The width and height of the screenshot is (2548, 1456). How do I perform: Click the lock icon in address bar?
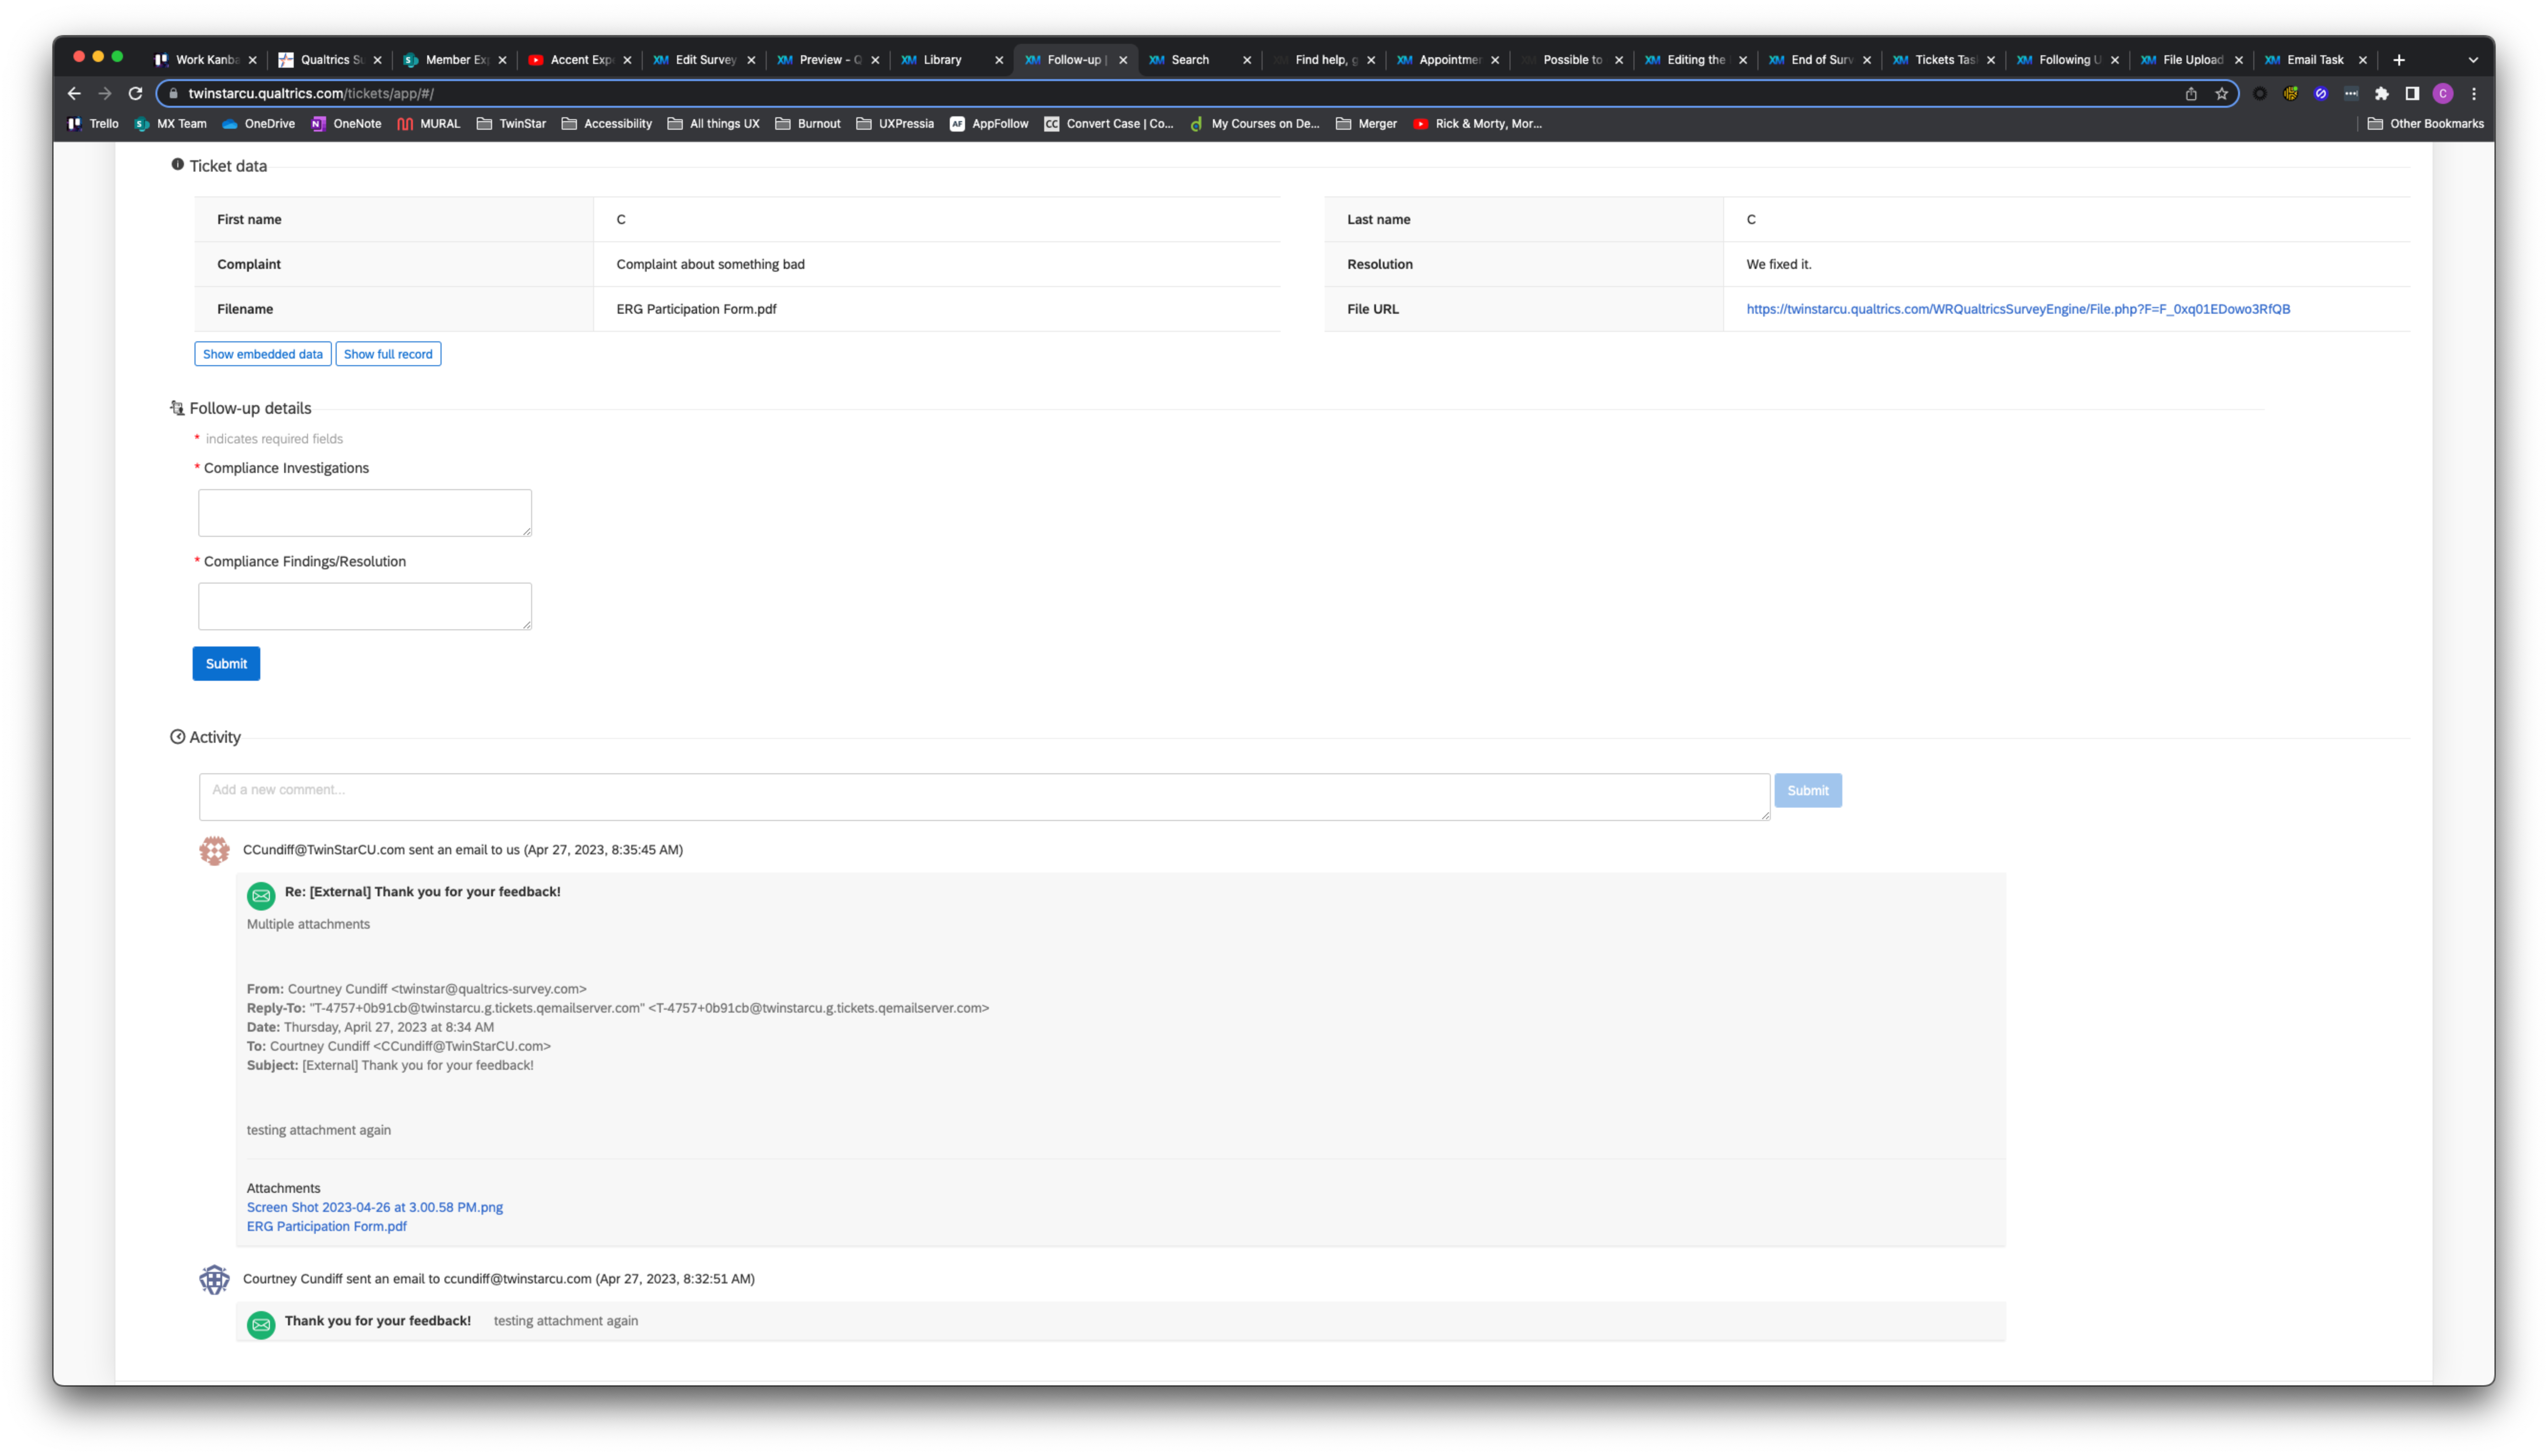(173, 93)
